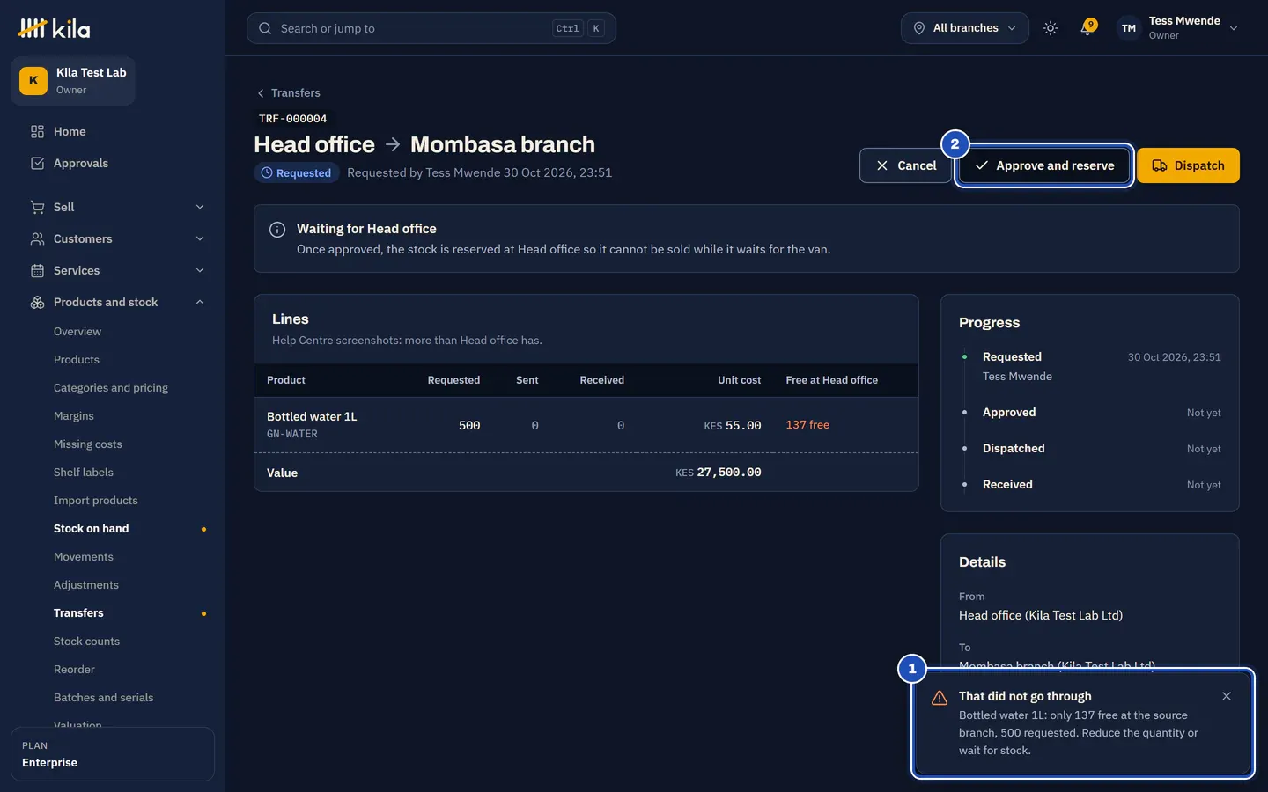Open the All branches dropdown
The height and width of the screenshot is (792, 1268).
(x=965, y=28)
